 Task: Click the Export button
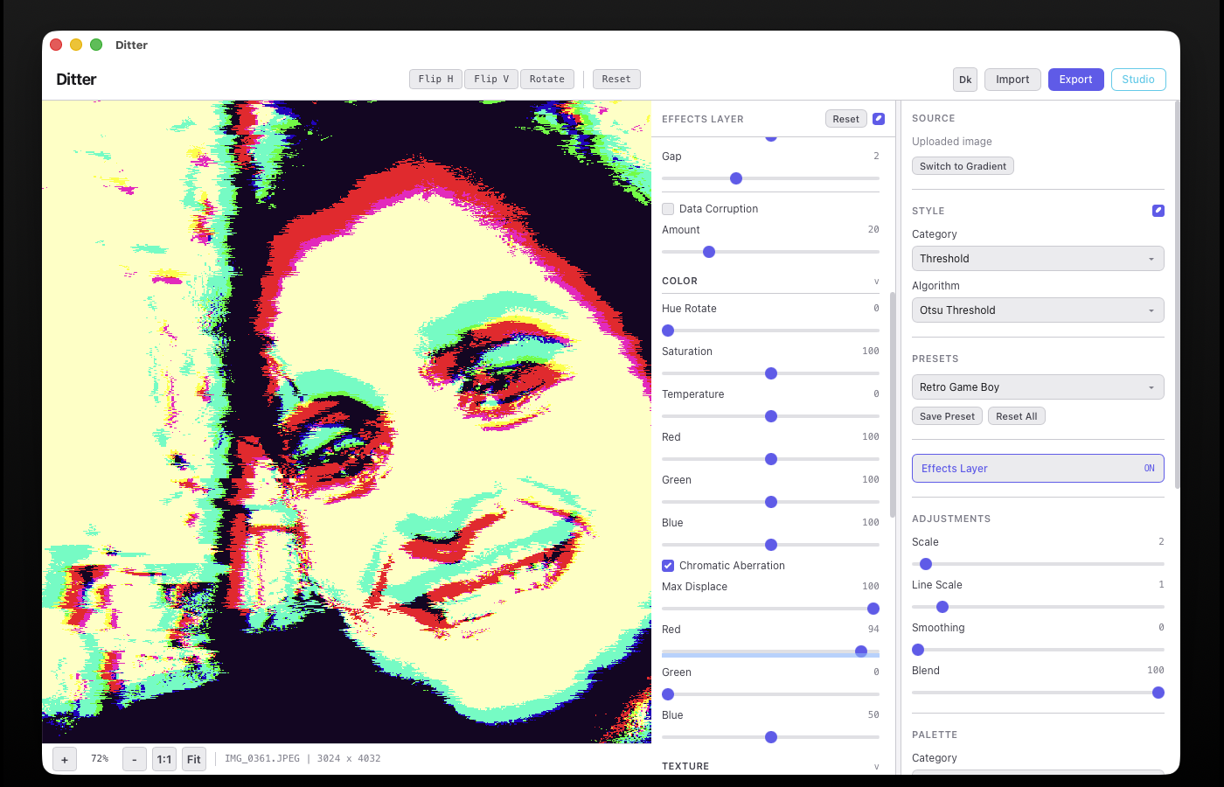pos(1075,80)
